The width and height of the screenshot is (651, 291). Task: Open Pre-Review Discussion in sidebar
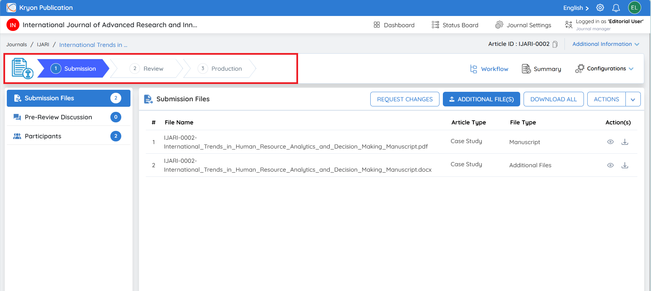(x=68, y=117)
